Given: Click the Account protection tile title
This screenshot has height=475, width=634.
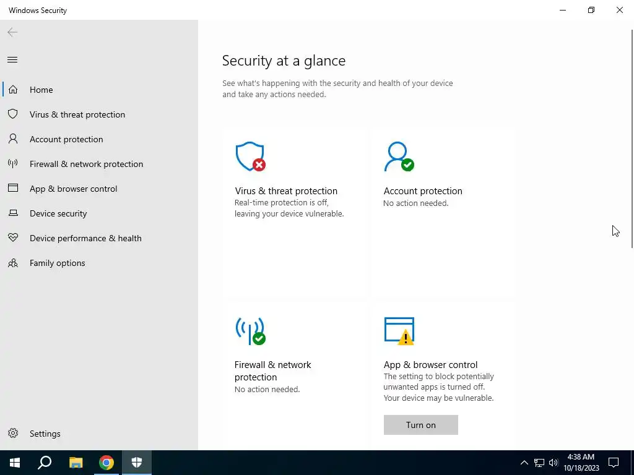Looking at the screenshot, I should click(x=422, y=190).
